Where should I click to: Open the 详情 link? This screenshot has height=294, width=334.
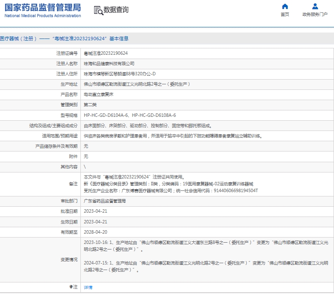[88, 287]
